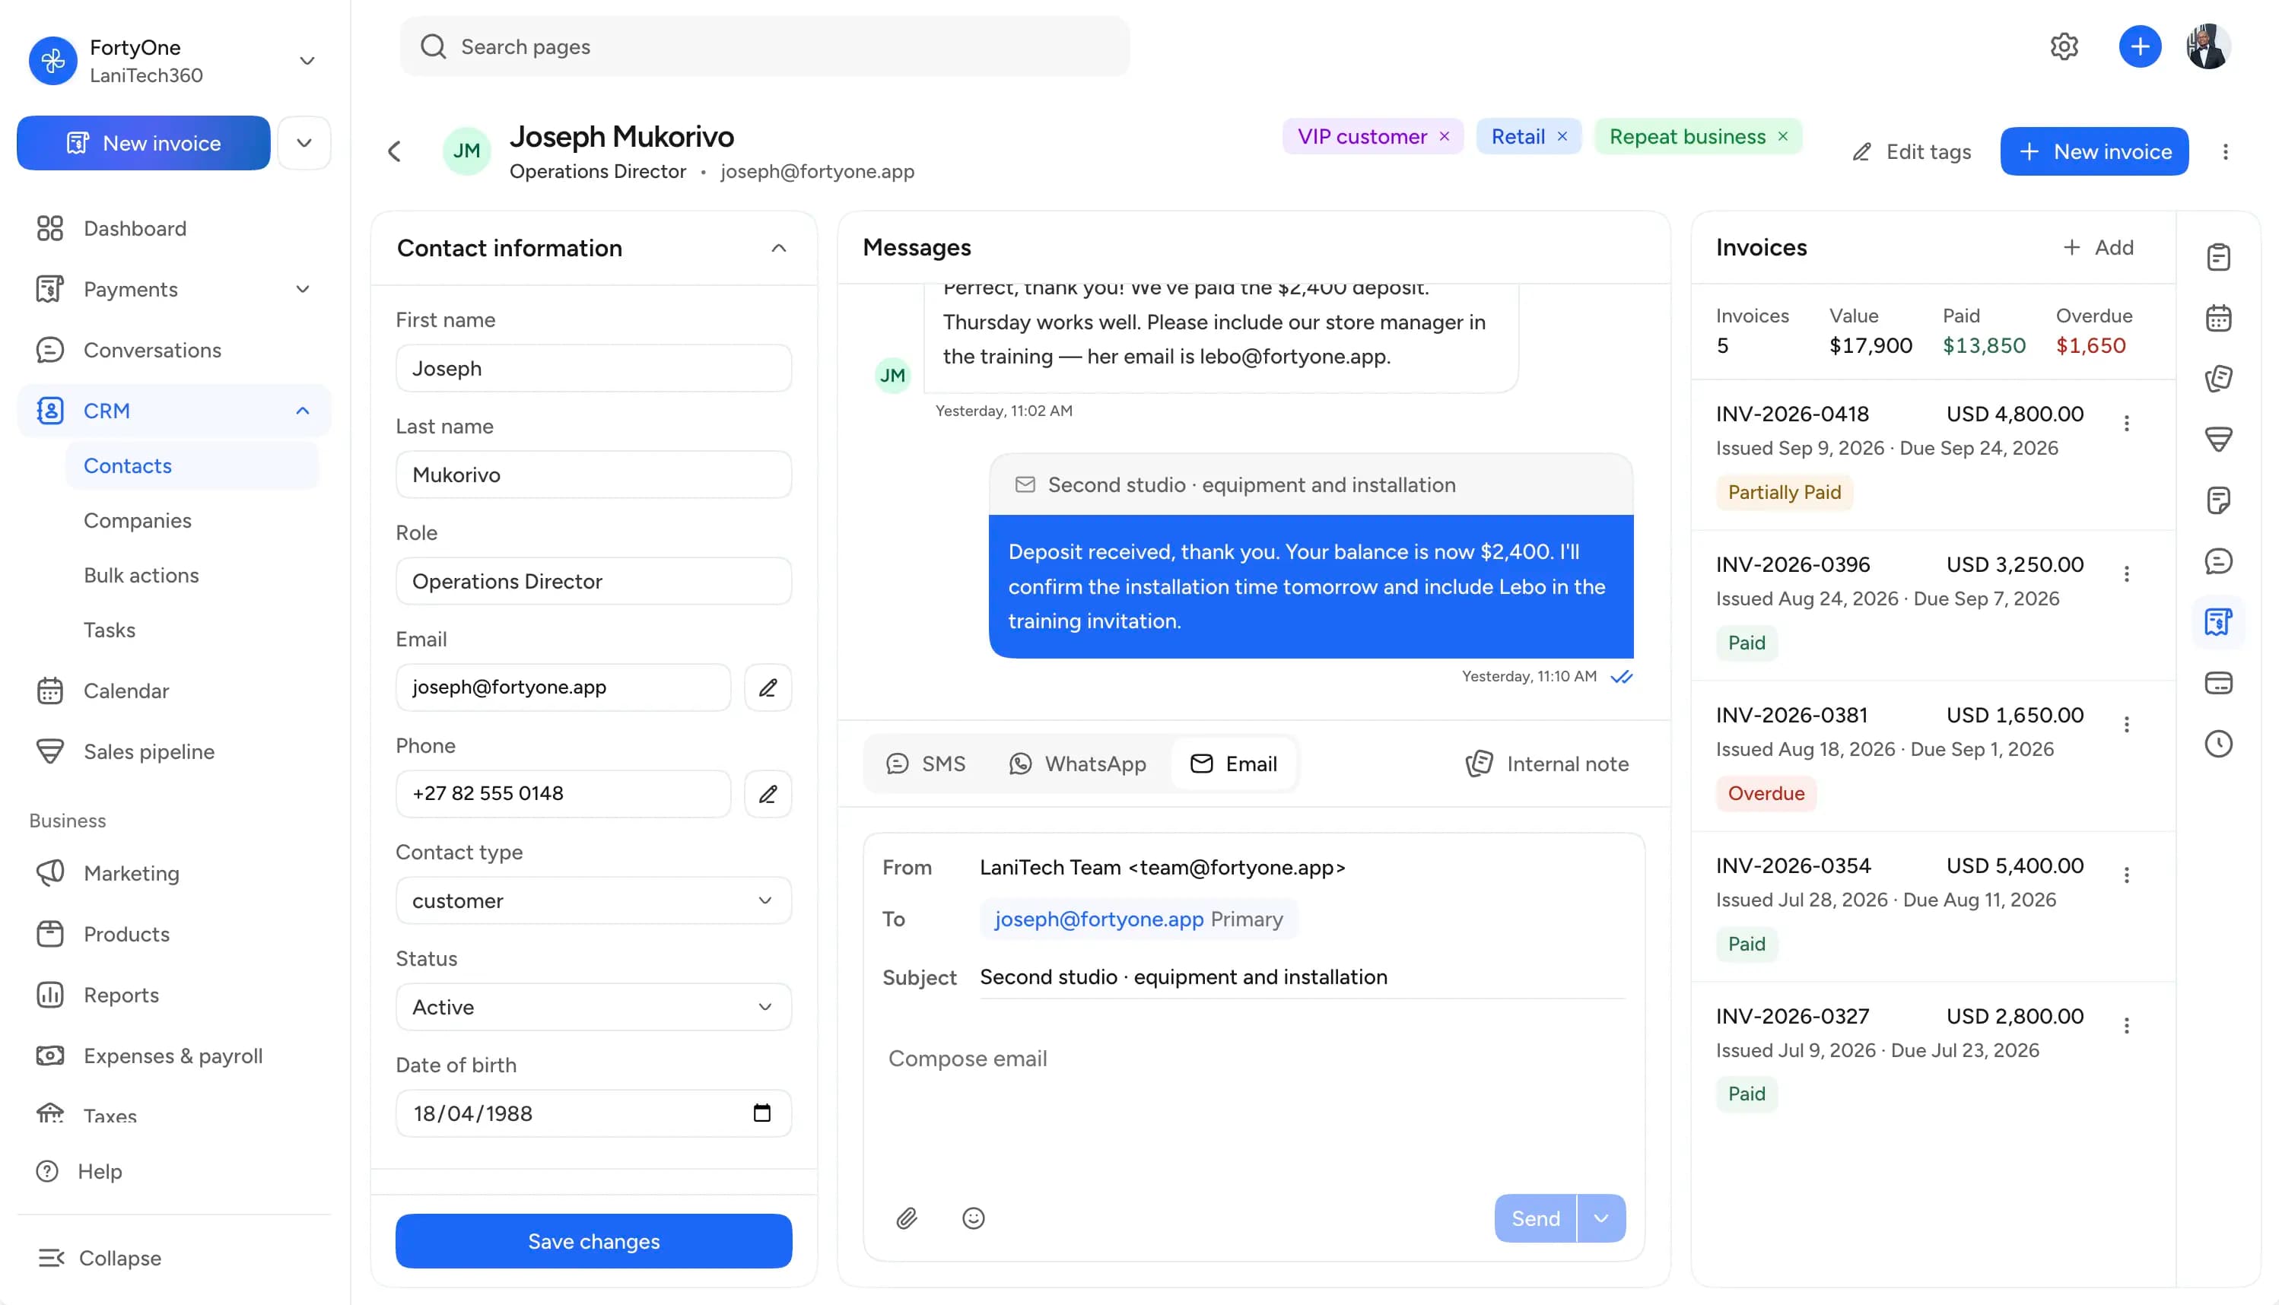Screen dimensions: 2279x1305
Task: Open more options for INV-2026-0418
Action: tap(2125, 423)
